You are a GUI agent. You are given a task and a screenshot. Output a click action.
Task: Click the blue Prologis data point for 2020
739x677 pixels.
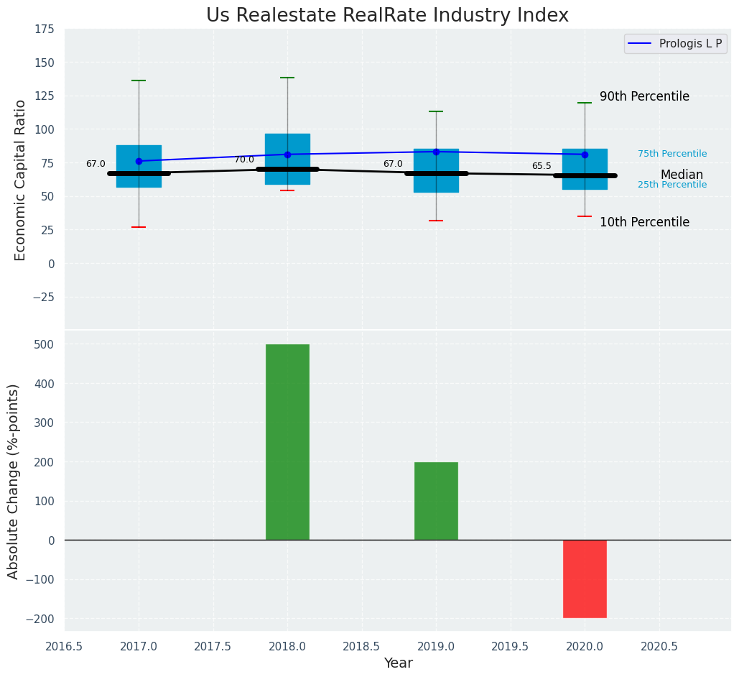585,155
